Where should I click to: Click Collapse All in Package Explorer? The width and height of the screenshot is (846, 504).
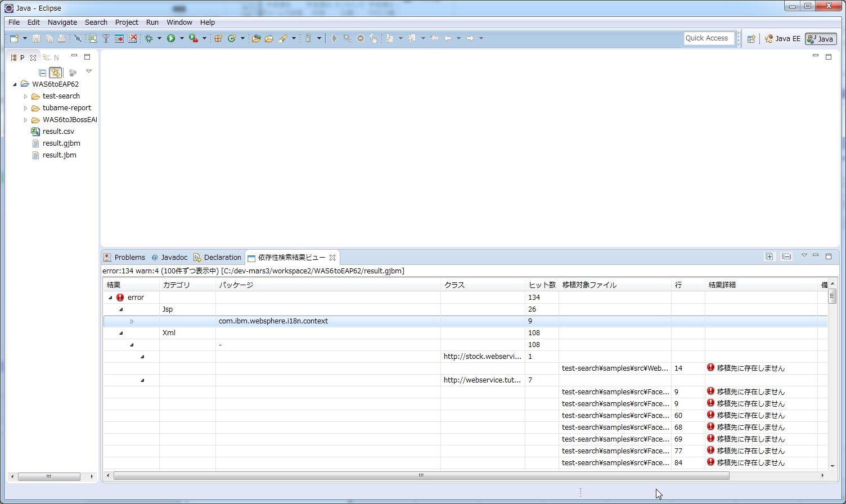(43, 73)
